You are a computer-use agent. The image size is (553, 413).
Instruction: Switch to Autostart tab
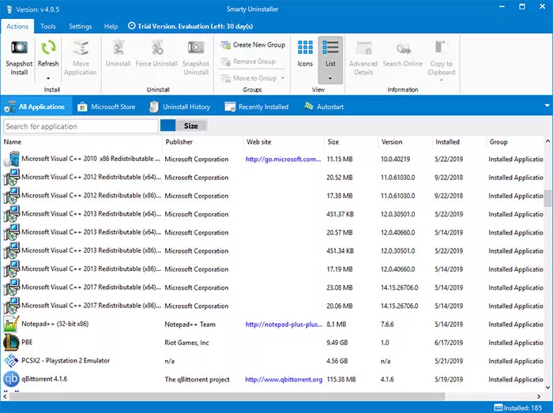[x=324, y=107]
